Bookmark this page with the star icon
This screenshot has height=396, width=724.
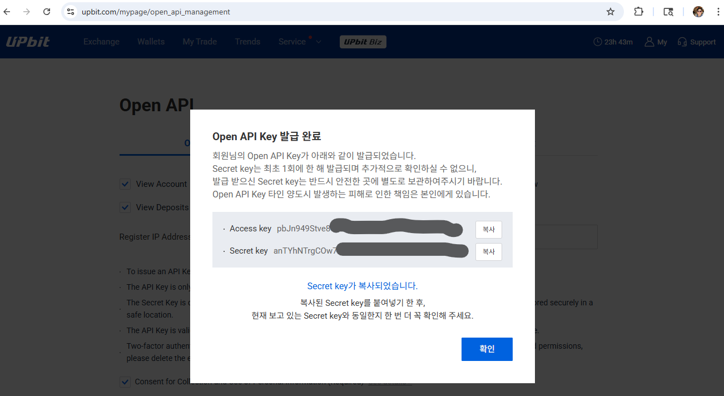(x=611, y=11)
